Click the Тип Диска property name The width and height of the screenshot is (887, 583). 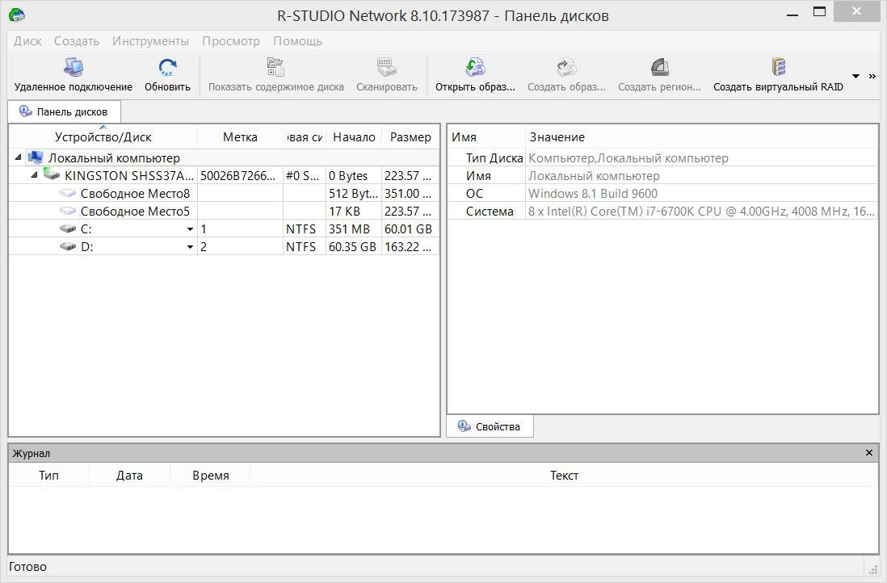point(494,157)
